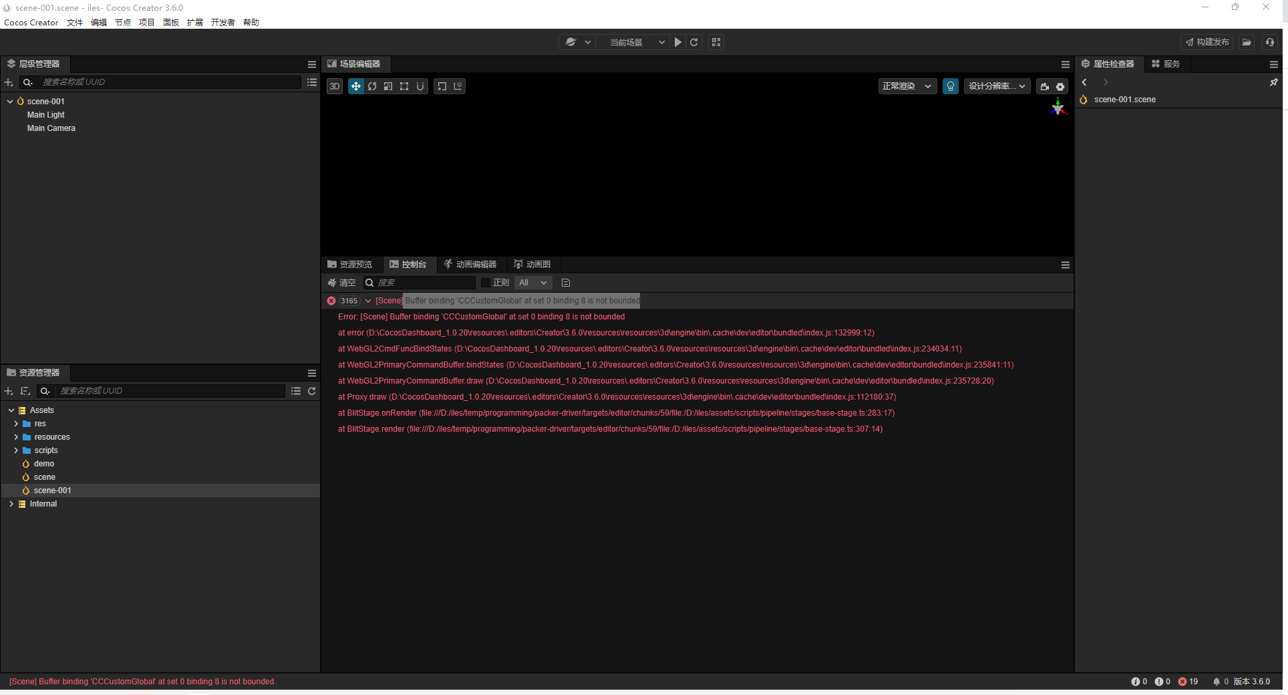Image resolution: width=1288 pixels, height=695 pixels.
Task: Collapse the scene-001 node in hierarchy
Action: tap(10, 101)
